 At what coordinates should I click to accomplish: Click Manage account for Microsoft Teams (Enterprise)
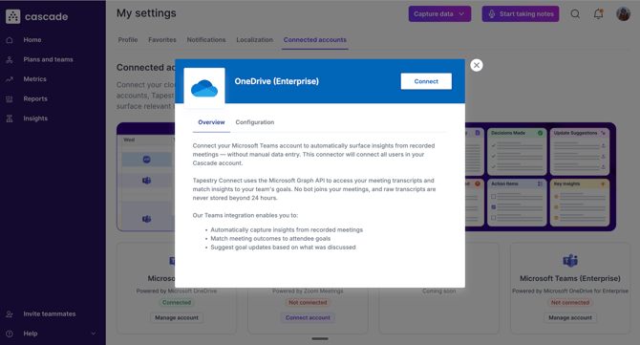coord(570,317)
